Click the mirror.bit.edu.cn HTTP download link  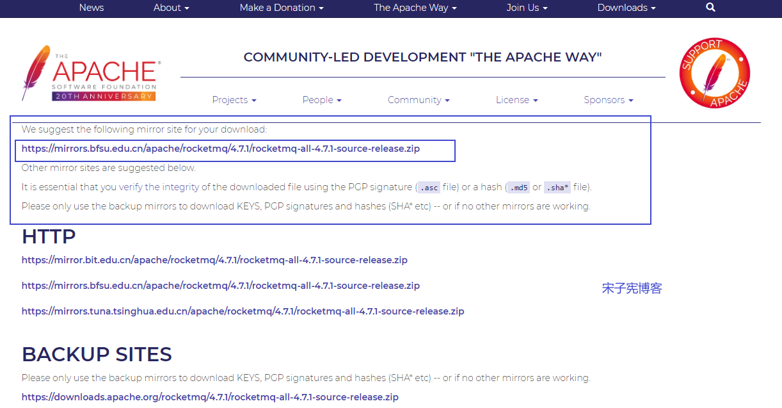(214, 260)
